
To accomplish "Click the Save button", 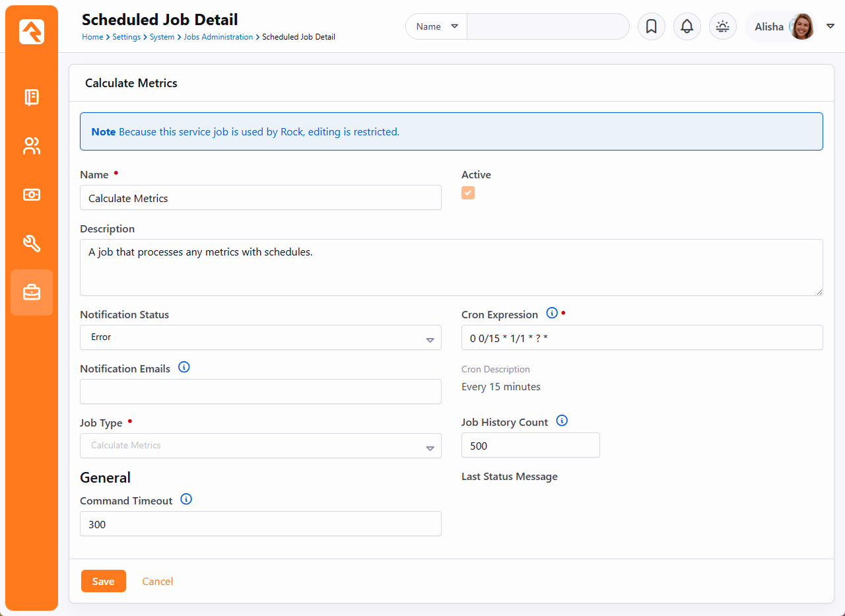I will [x=103, y=581].
